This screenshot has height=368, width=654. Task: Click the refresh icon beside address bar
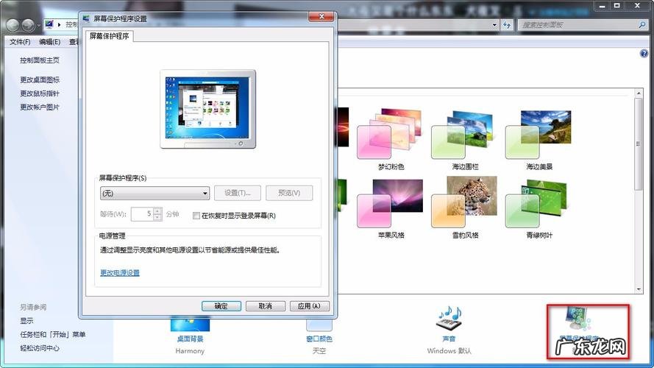(x=506, y=25)
